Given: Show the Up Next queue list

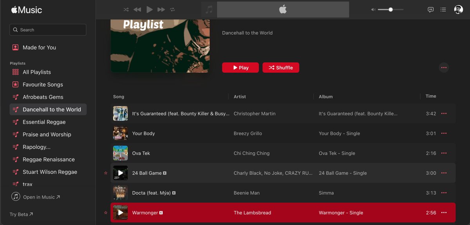Looking at the screenshot, I should tap(443, 9).
